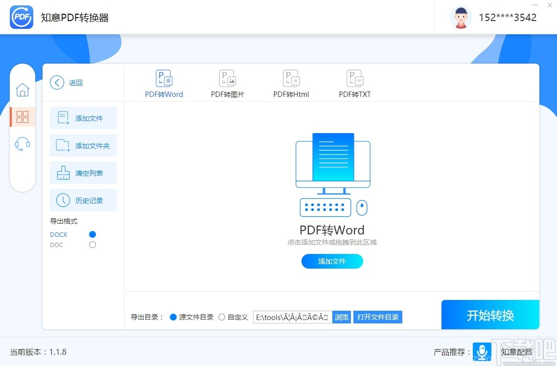Select the PDF转图片 conversion icon
The width and height of the screenshot is (557, 366).
(x=227, y=82)
